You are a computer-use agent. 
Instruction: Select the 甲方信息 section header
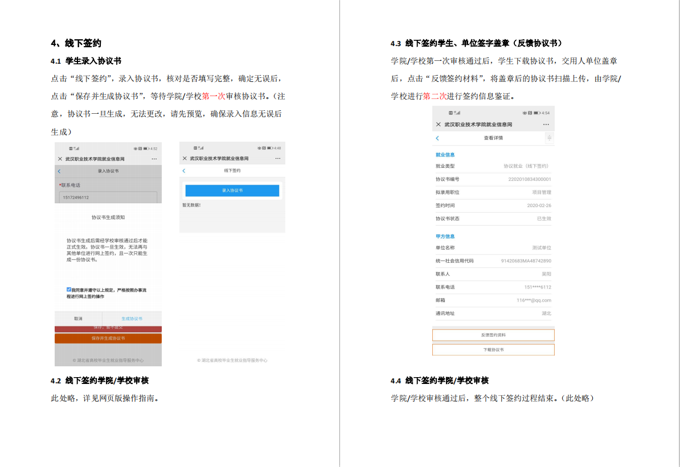[x=445, y=236]
